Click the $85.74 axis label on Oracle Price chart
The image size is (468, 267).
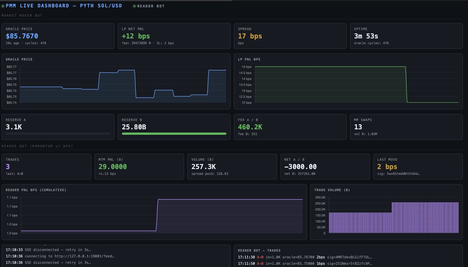(x=12, y=102)
